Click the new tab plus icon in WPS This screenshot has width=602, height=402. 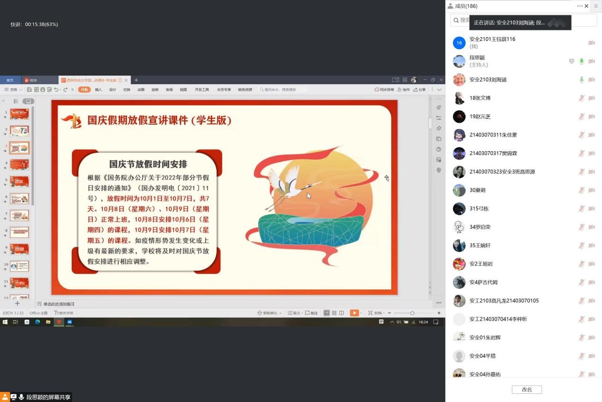click(x=136, y=80)
